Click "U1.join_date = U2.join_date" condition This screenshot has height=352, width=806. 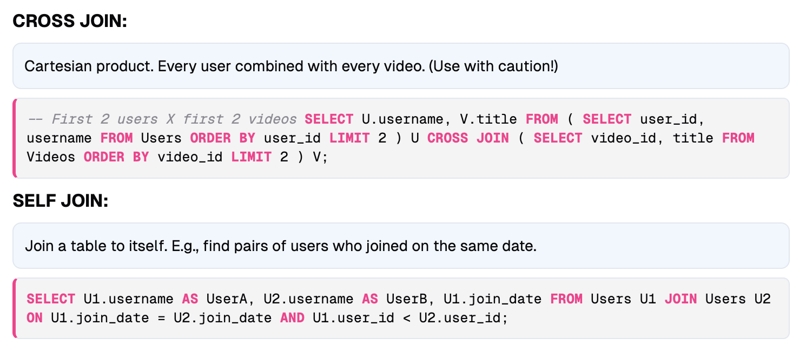pyautogui.click(x=161, y=318)
